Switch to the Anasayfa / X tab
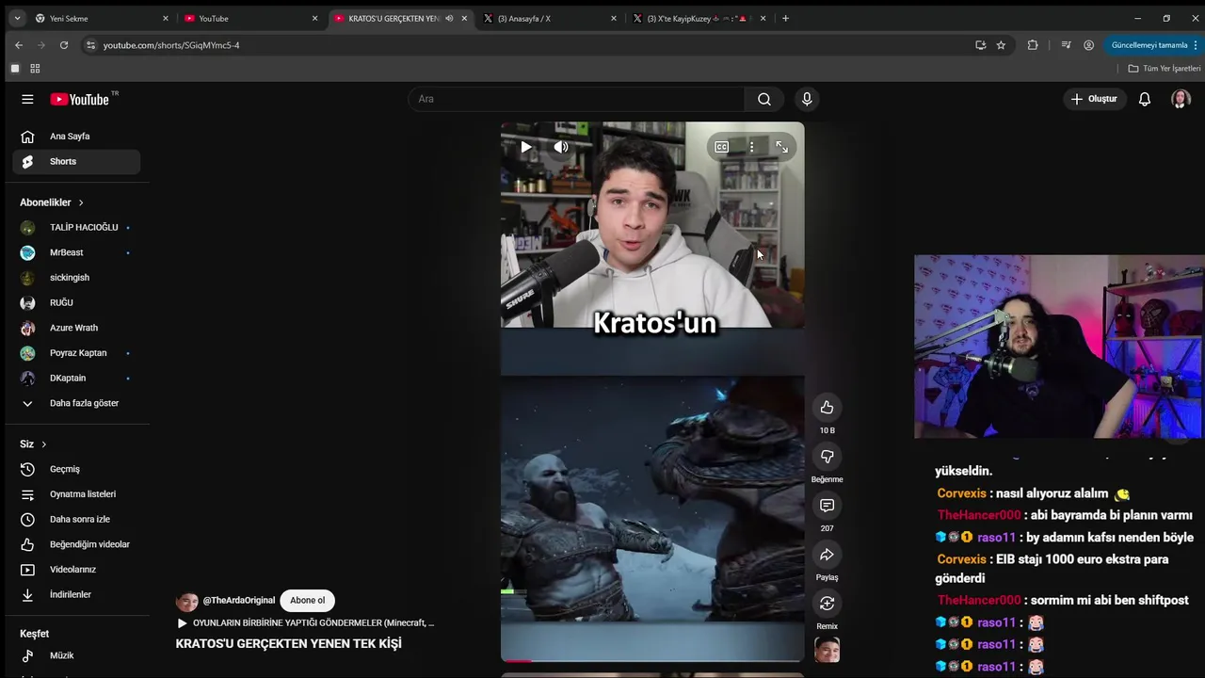The height and width of the screenshot is (678, 1205). [550, 18]
